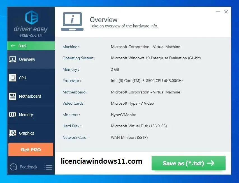Click the "2 GB" memory value
Image resolution: width=239 pixels, height=183 pixels.
point(115,69)
